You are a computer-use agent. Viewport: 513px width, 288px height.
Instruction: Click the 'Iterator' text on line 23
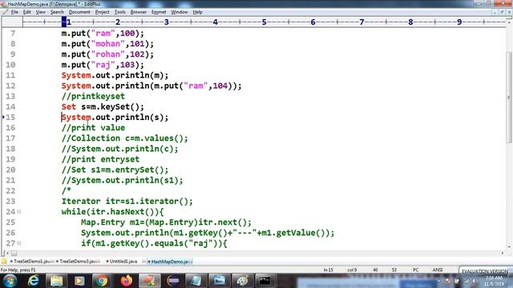(81, 201)
